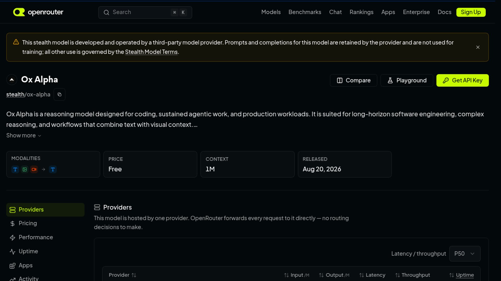This screenshot has width=501, height=281.
Task: Select Providers in the sidebar
Action: [45, 210]
